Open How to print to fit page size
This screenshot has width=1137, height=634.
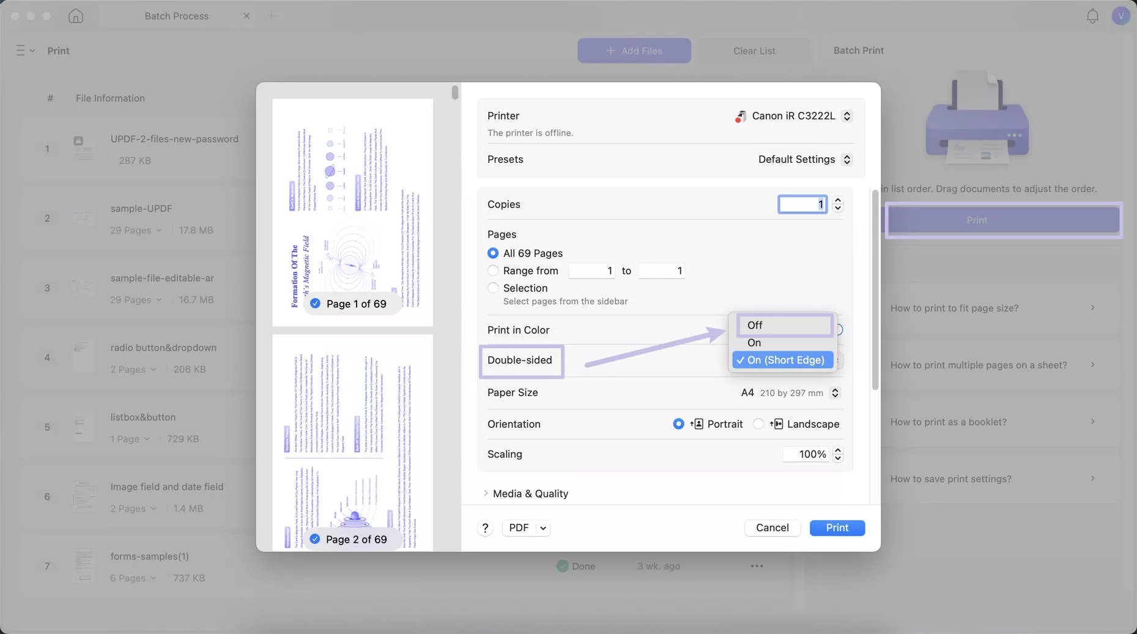[993, 308]
